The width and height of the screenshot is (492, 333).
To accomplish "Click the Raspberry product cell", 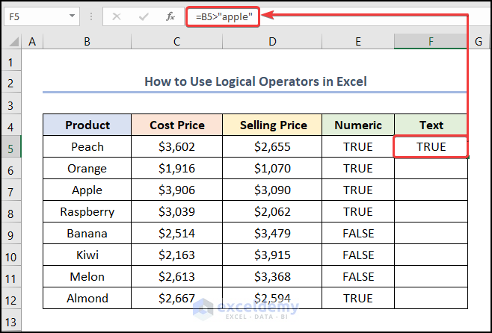I will click(87, 212).
